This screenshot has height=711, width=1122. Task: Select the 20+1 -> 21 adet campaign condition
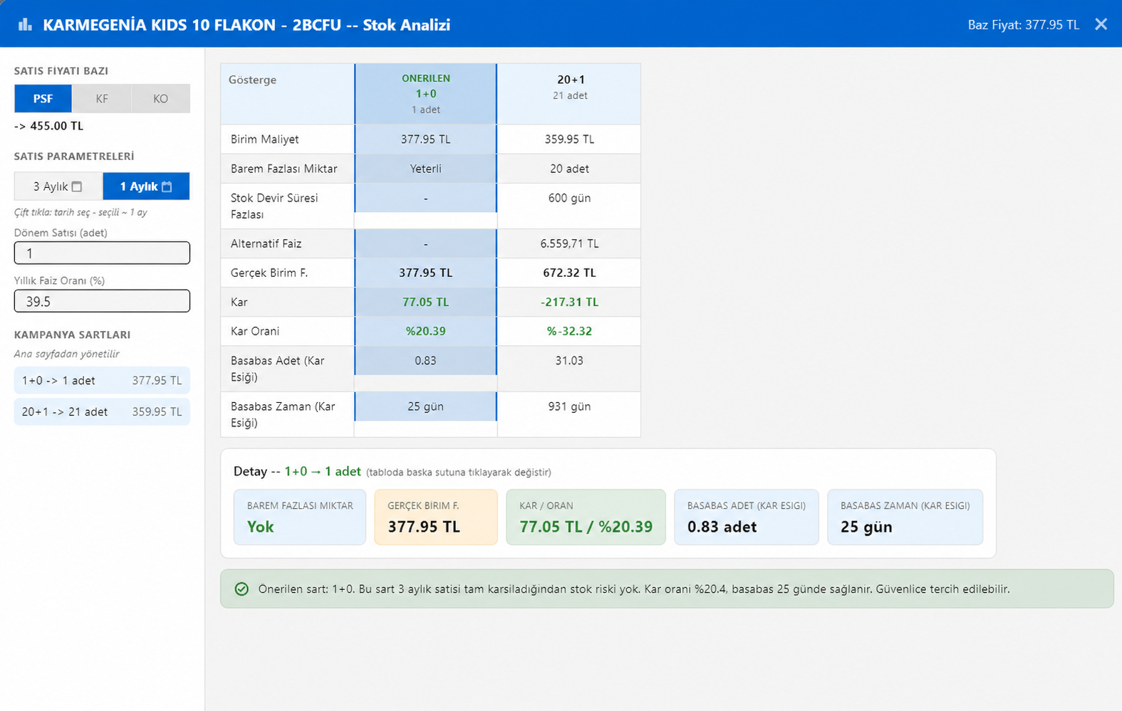[x=102, y=411]
